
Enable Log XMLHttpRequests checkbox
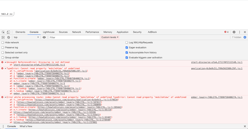click(x=127, y=43)
